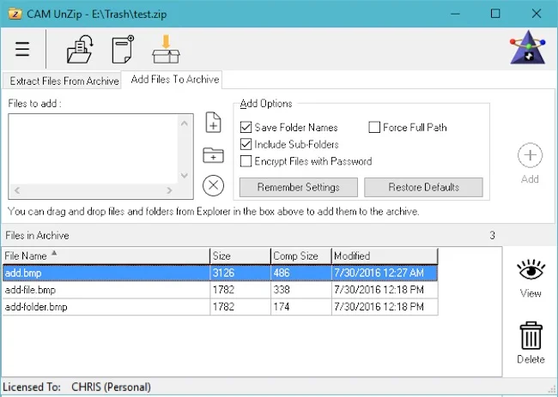Switch to Extract Files From Archive tab
The width and height of the screenshot is (558, 397).
pyautogui.click(x=64, y=81)
